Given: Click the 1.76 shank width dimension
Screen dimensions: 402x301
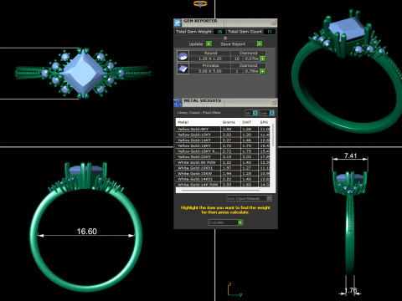Looking at the screenshot, I should coord(351,290).
